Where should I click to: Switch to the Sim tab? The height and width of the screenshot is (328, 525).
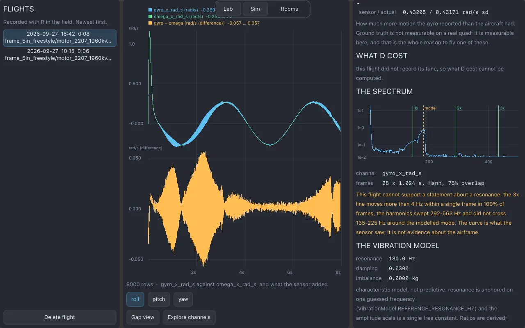(x=255, y=9)
